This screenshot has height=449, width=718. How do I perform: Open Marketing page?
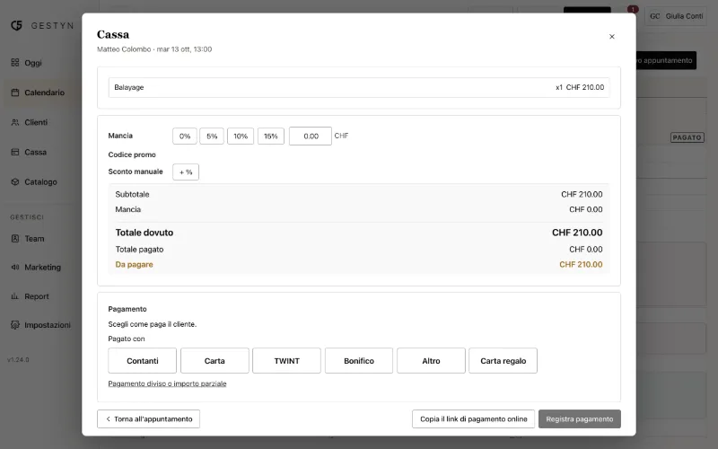[42, 267]
